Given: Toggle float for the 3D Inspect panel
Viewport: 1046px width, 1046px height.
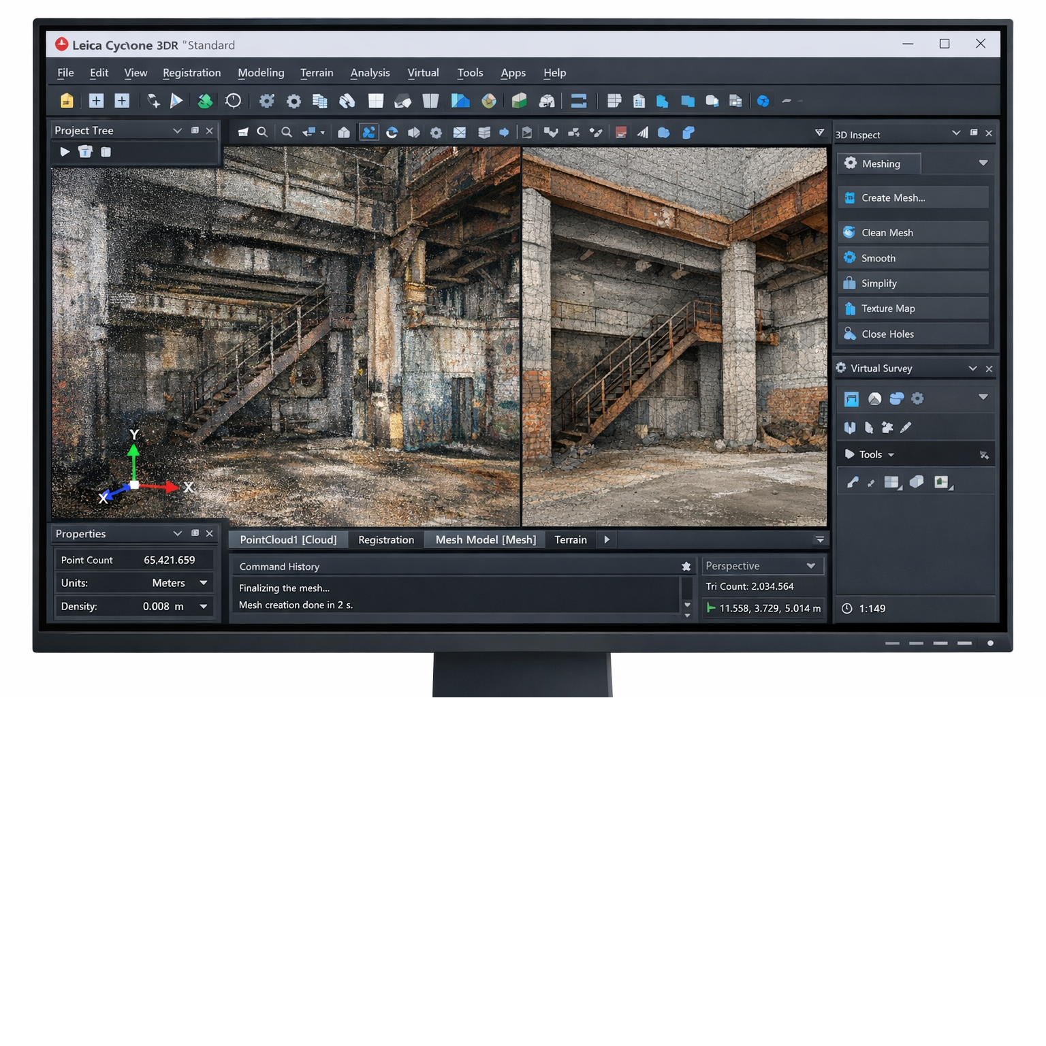Looking at the screenshot, I should [x=973, y=133].
